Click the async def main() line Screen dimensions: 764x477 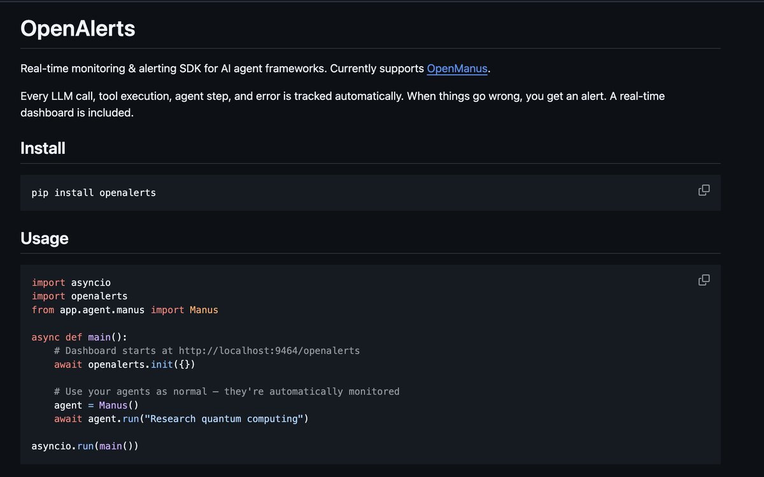[80, 337]
